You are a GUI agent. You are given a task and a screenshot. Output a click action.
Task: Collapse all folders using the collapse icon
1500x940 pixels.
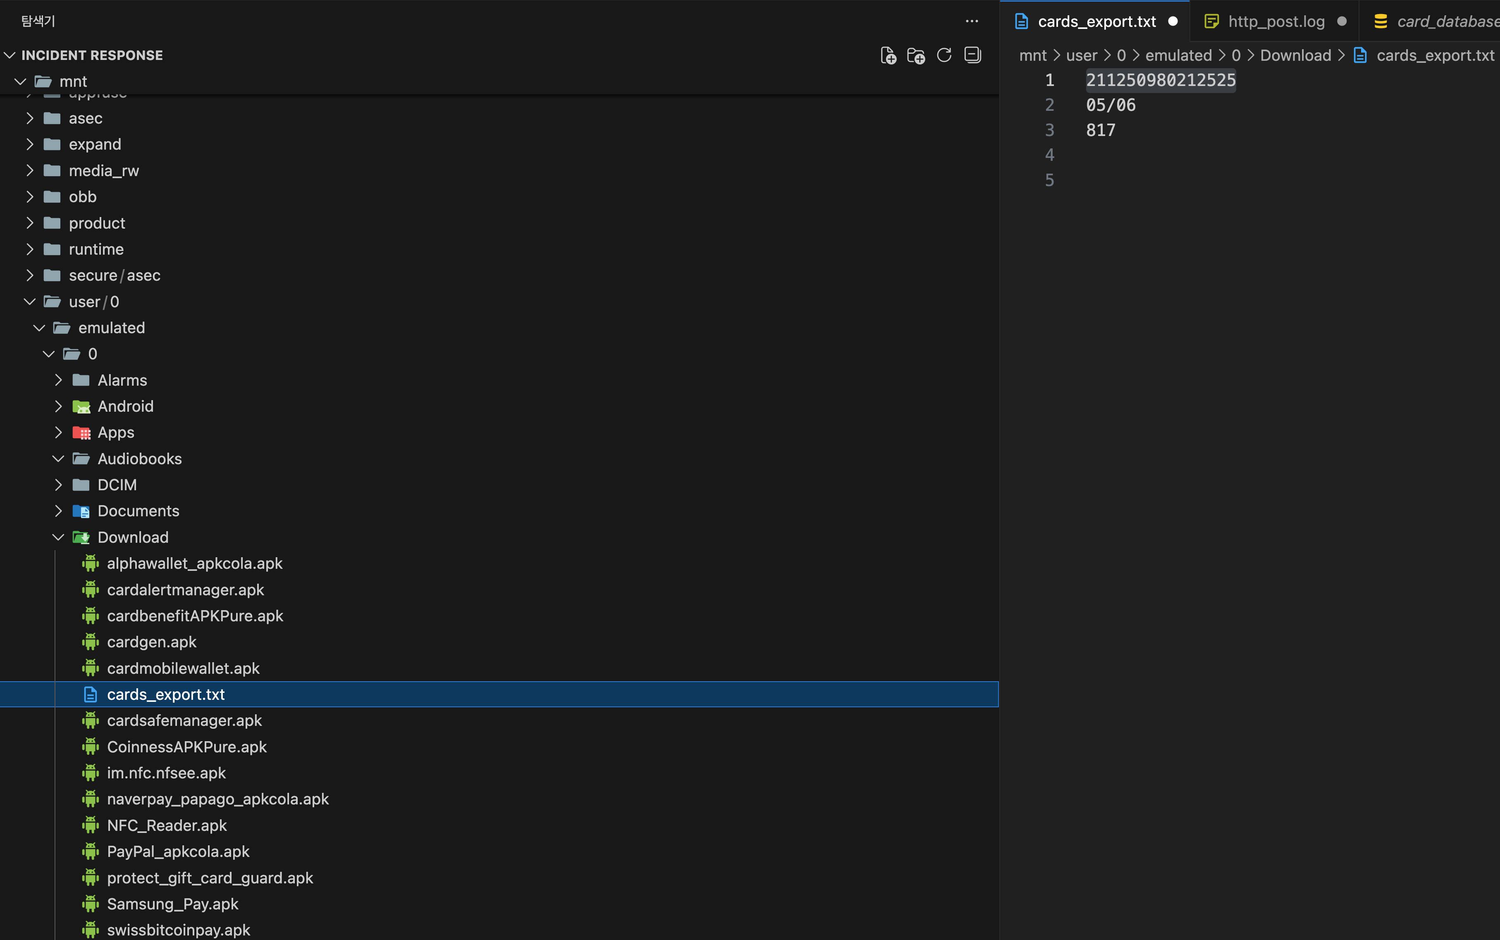(972, 55)
